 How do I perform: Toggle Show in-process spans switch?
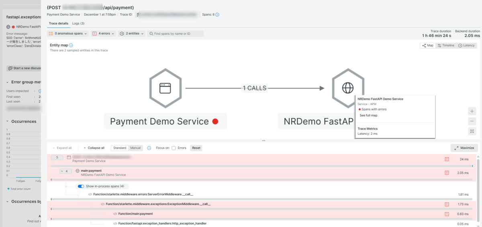pos(81,186)
